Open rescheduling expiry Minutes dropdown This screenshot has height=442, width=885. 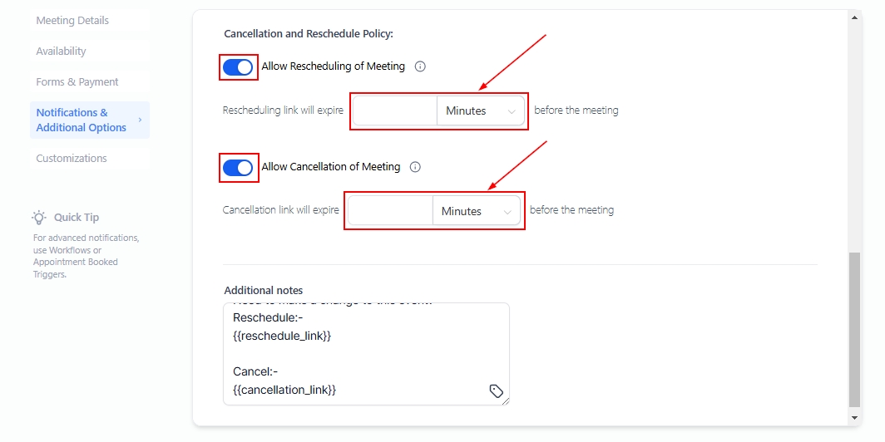tap(481, 111)
